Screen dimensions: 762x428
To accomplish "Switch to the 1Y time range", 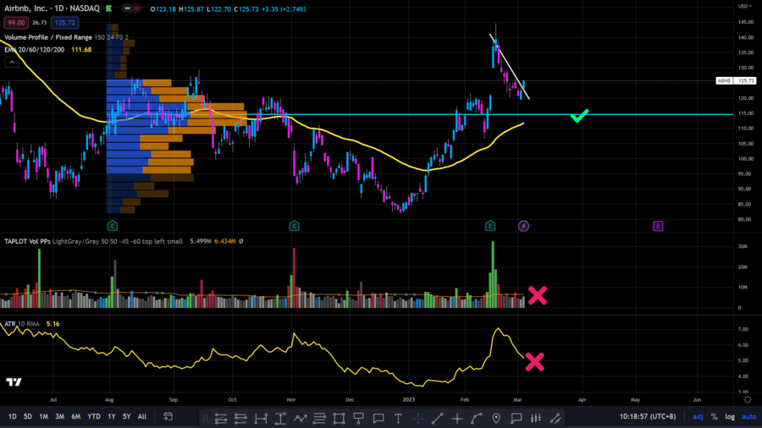I will (111, 417).
